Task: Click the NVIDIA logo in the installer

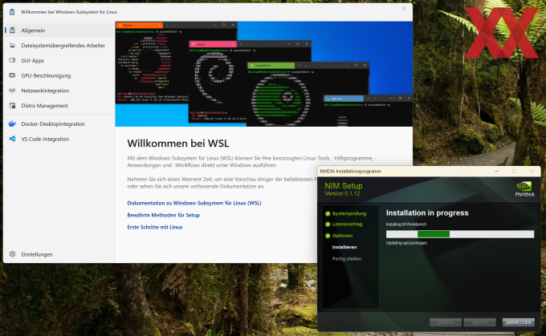Action: [x=525, y=189]
